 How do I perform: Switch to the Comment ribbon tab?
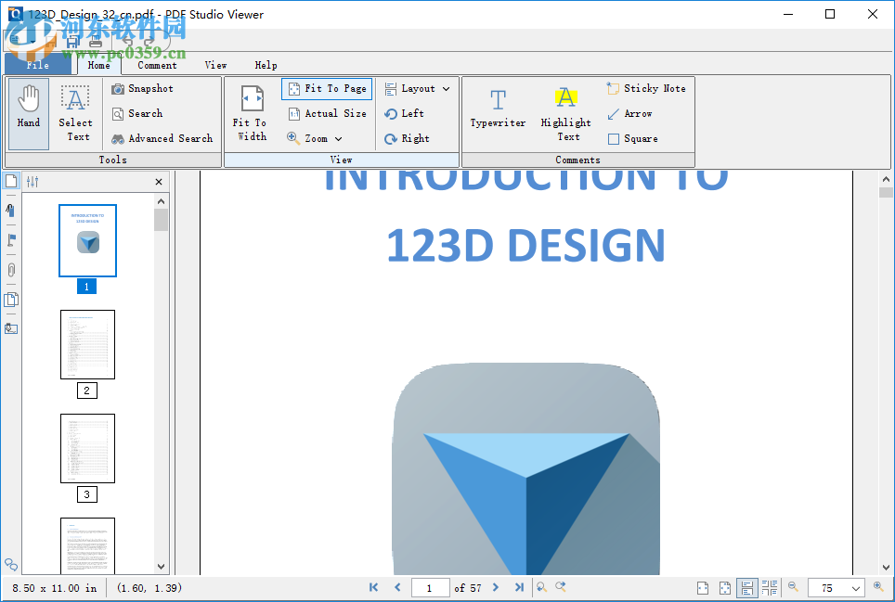coord(156,65)
